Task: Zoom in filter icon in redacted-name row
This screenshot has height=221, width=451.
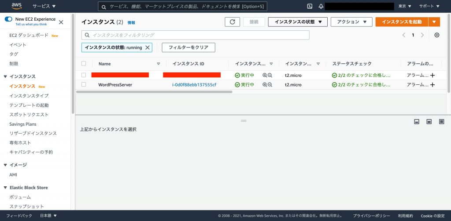Action: 265,75
